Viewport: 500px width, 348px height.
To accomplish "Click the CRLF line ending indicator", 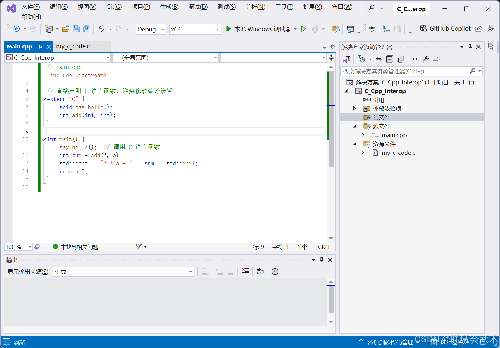I will [x=324, y=247].
